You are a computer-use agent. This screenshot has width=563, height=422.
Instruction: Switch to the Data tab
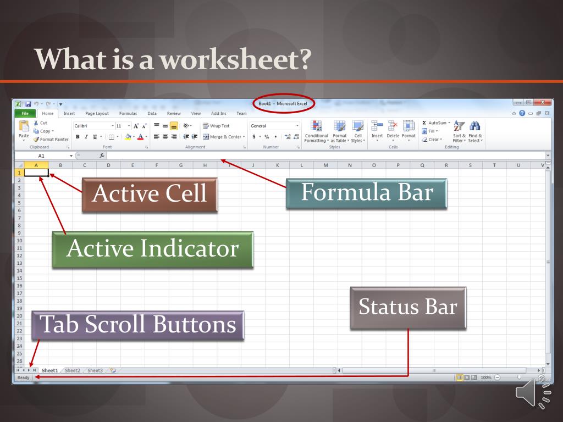coord(152,113)
